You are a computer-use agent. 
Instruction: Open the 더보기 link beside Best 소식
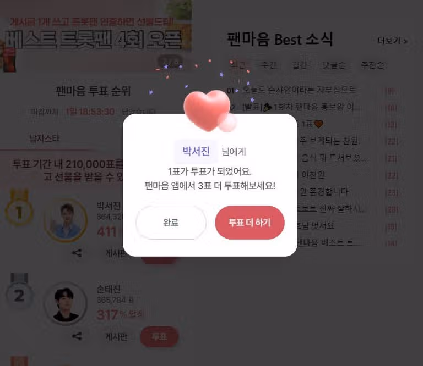tap(392, 41)
